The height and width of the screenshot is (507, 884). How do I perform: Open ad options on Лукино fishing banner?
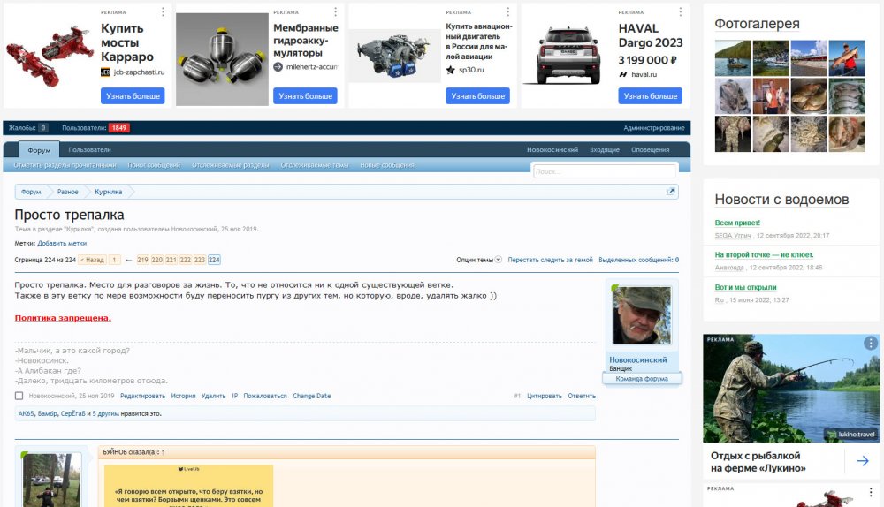coord(871,343)
